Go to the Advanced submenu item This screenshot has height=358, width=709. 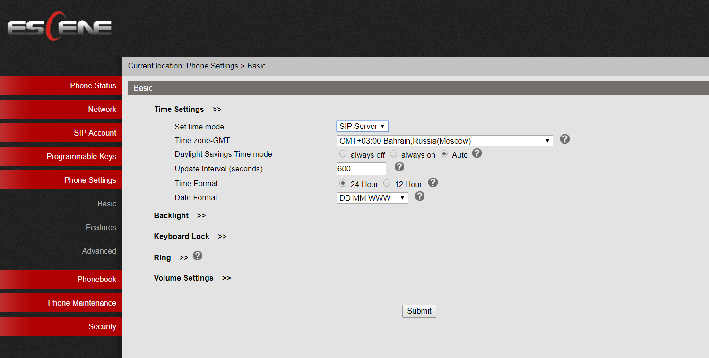tap(99, 251)
